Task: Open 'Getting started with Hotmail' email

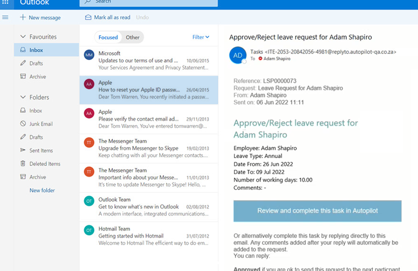Action: click(149, 236)
